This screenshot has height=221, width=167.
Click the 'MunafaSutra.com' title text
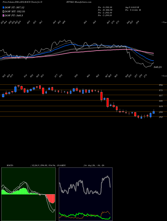click(83, 2)
